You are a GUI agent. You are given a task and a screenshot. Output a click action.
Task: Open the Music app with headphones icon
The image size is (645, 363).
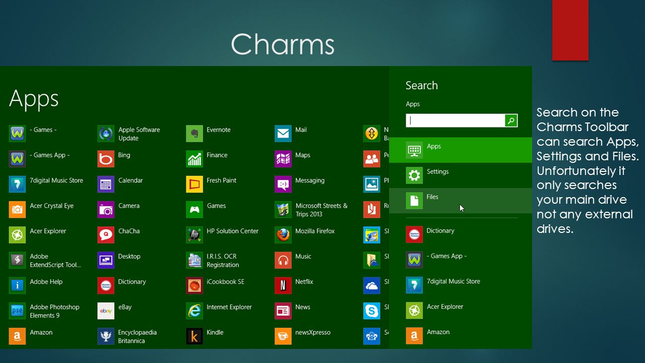293,260
